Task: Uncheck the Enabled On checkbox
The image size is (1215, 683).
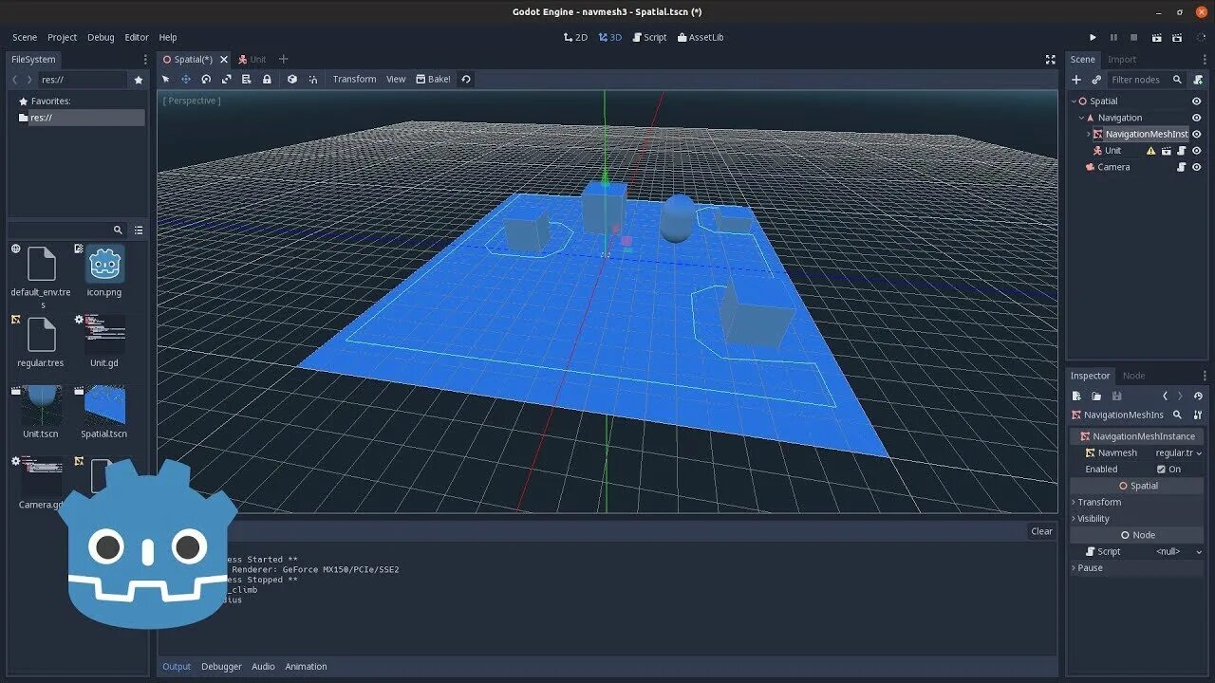Action: click(x=1161, y=469)
